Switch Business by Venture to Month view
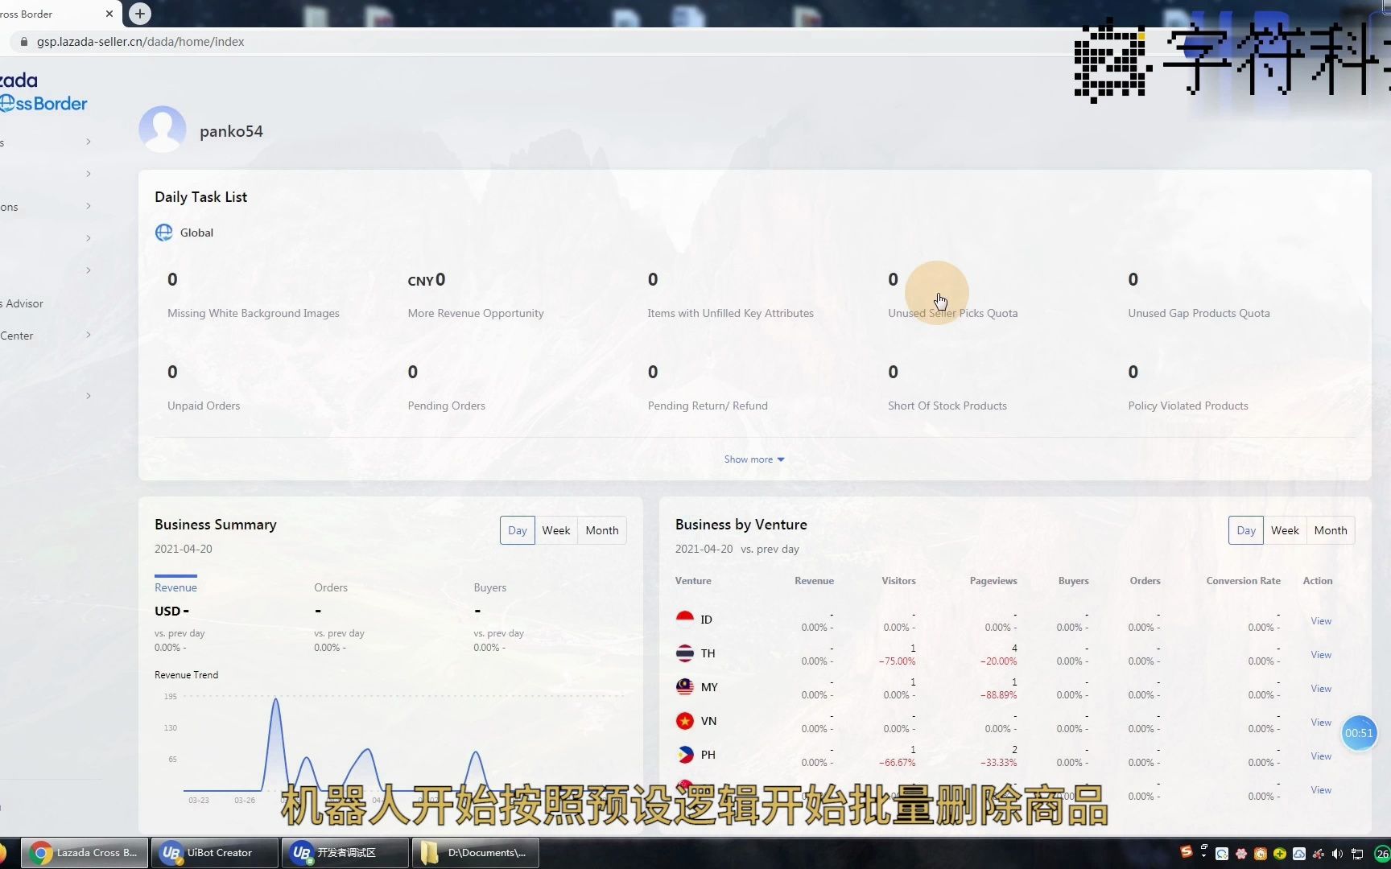The image size is (1391, 869). coord(1330,529)
